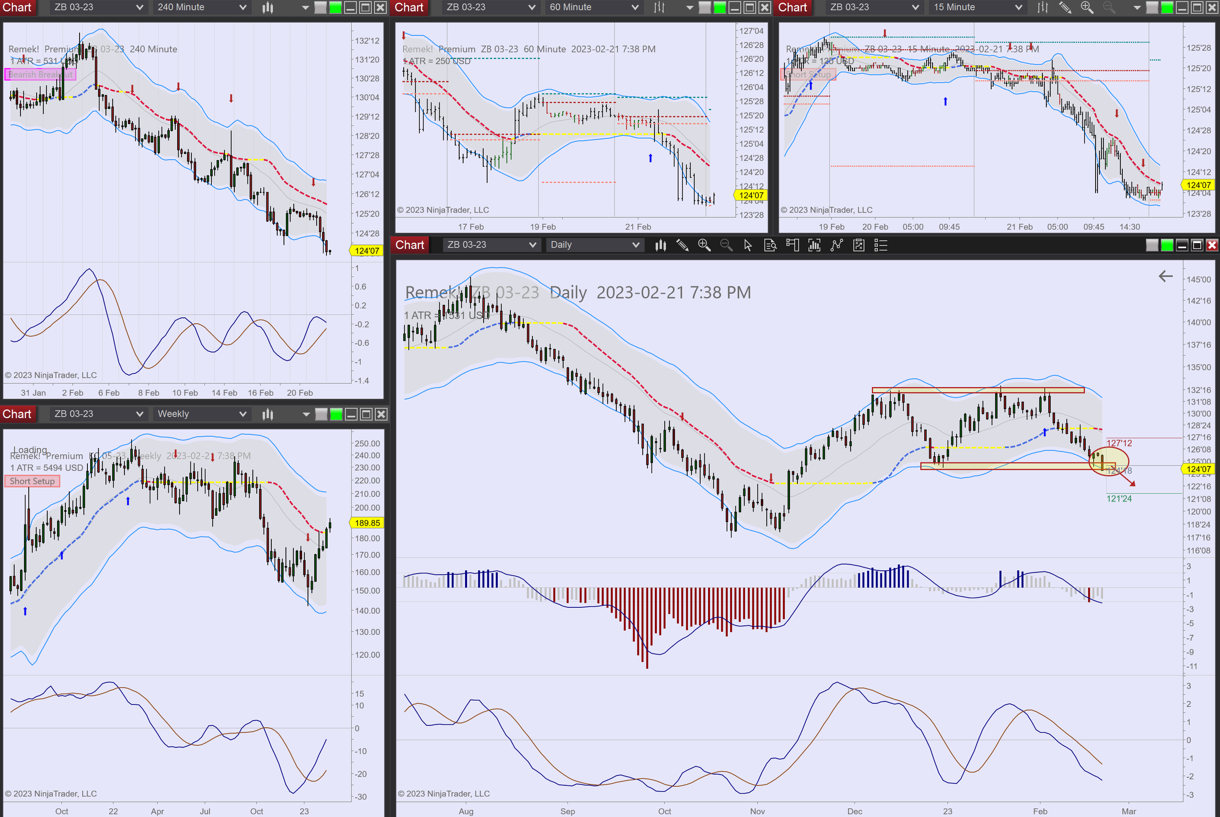
Task: Open Chart menu of the Daily window
Action: point(409,245)
